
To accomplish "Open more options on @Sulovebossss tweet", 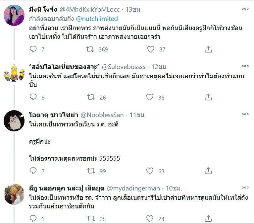I will [245, 66].
